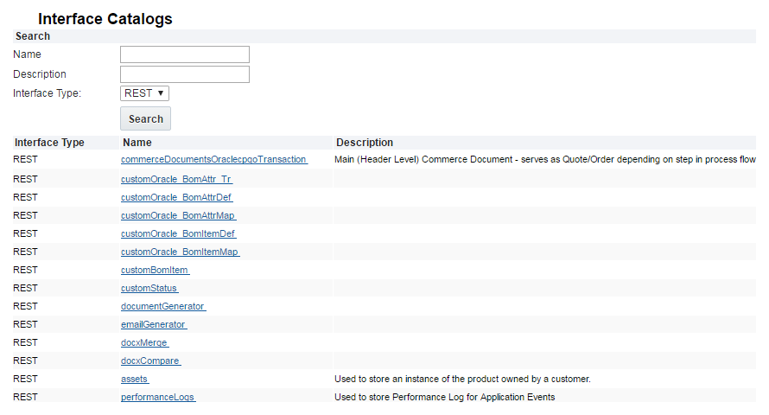The height and width of the screenshot is (415, 769).
Task: Click the customStatus link
Action: tap(149, 288)
